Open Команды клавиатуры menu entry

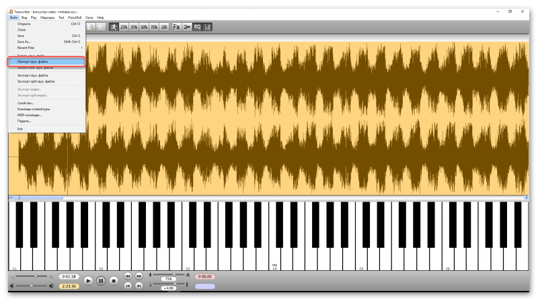[47, 109]
